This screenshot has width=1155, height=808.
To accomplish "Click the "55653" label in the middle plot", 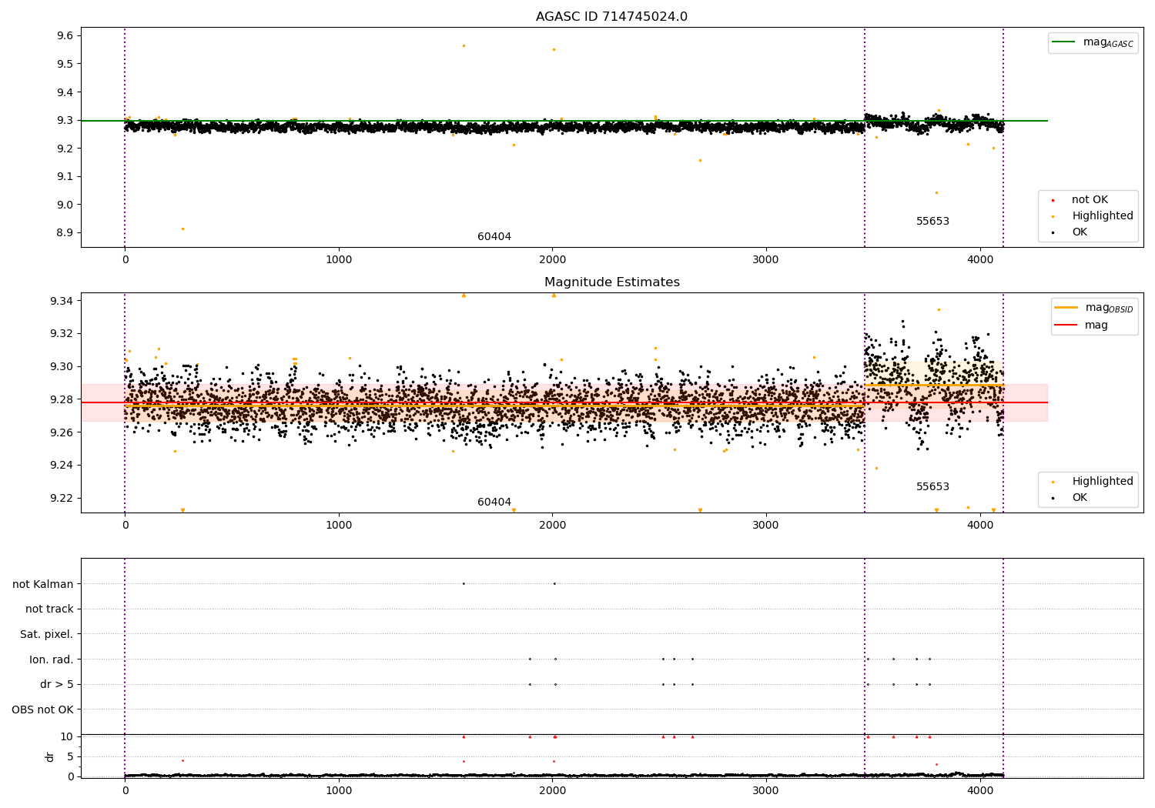I will tap(932, 487).
